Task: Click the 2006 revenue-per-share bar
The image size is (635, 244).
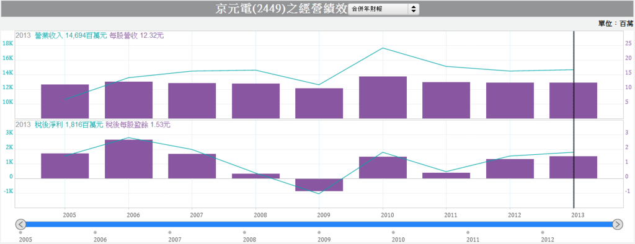Action: click(129, 100)
